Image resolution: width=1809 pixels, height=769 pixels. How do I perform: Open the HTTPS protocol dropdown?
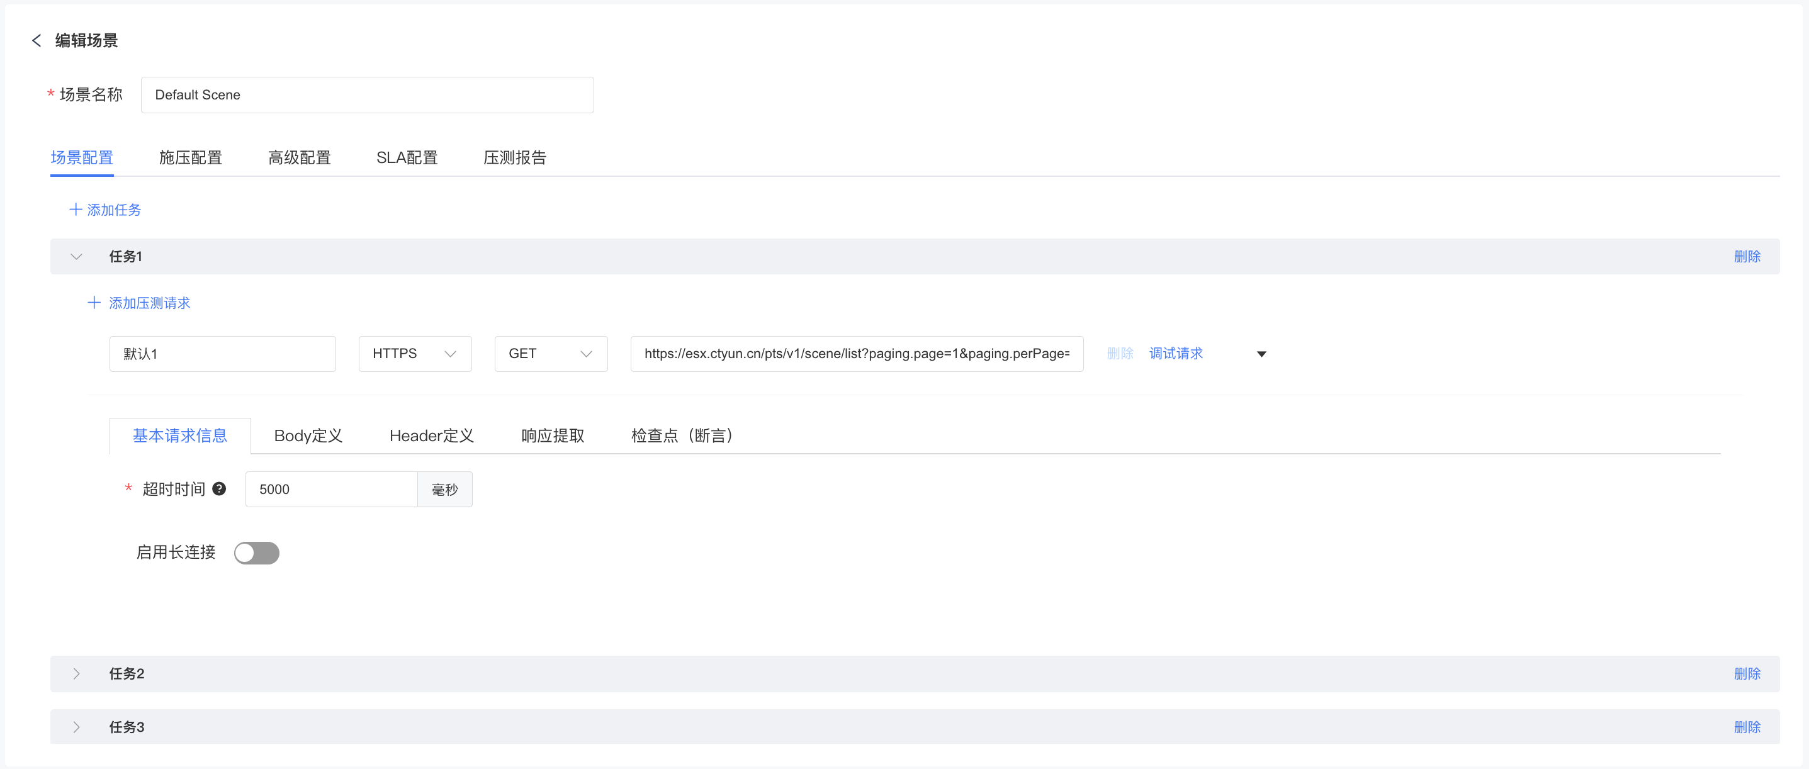(414, 354)
